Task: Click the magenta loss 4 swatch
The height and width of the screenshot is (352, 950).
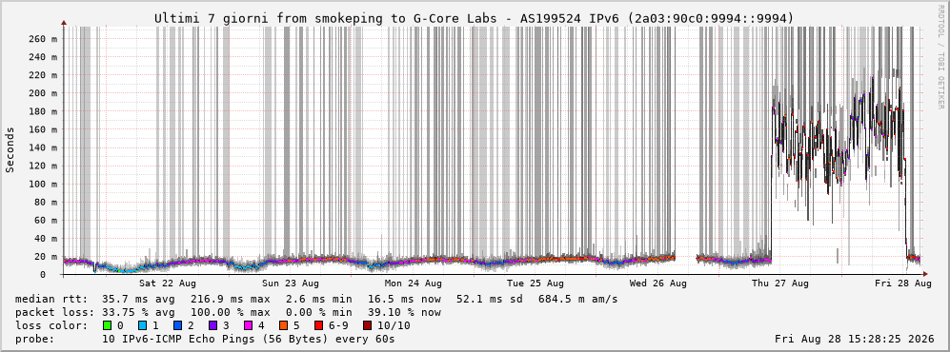Action: [249, 325]
